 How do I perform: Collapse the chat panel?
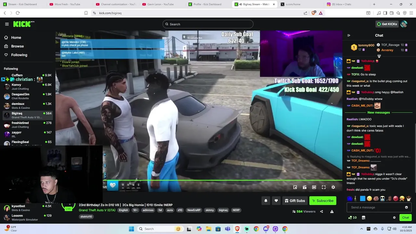[349, 35]
